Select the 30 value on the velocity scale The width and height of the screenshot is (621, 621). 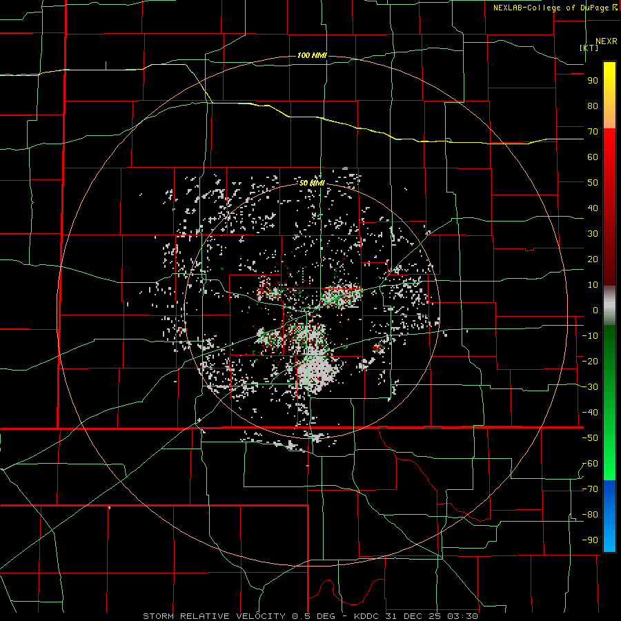coord(593,234)
